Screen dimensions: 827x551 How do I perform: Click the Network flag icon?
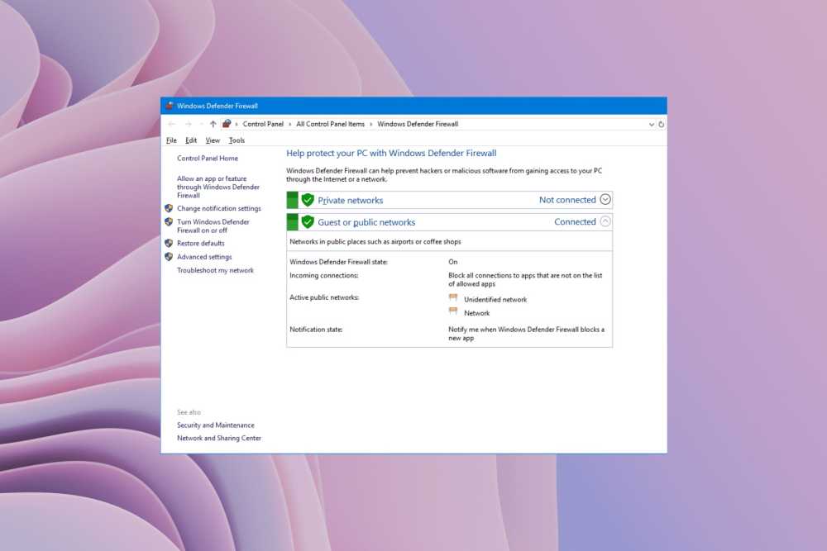point(452,311)
